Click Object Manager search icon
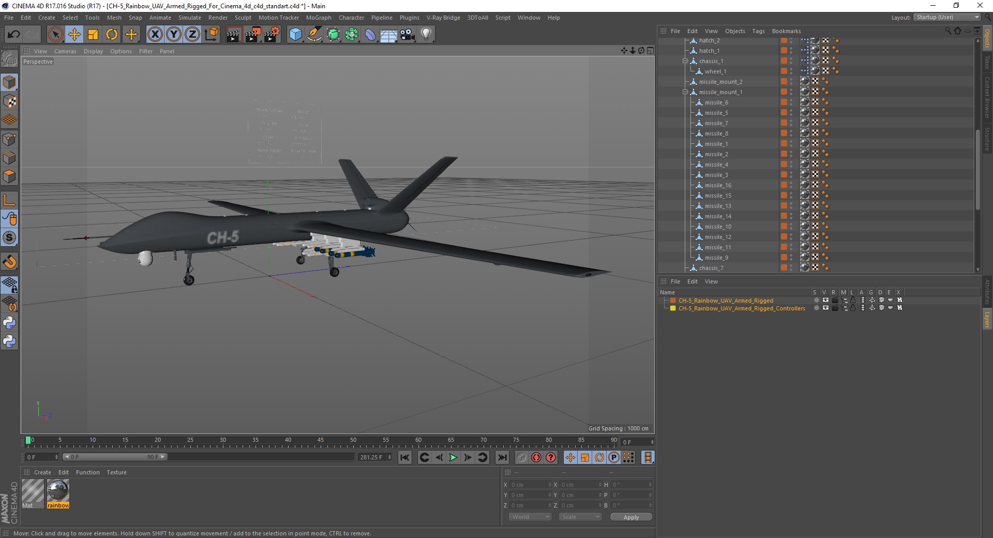Viewport: 993px width, 538px height. pos(948,31)
